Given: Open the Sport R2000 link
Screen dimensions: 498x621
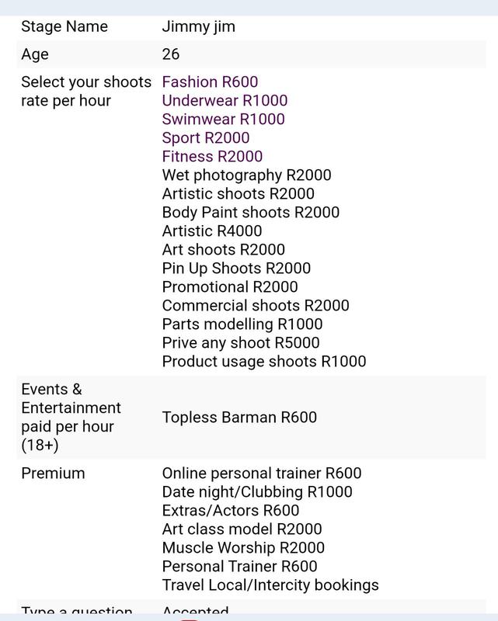Looking at the screenshot, I should [x=206, y=138].
